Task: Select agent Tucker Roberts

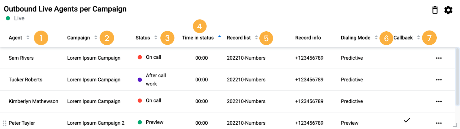Action: click(25, 79)
